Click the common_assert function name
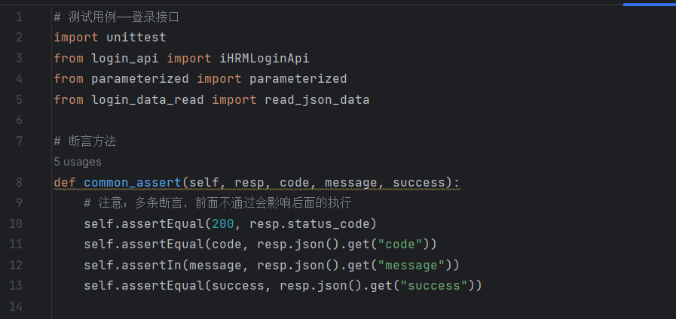This screenshot has height=319, width=676. pos(133,182)
